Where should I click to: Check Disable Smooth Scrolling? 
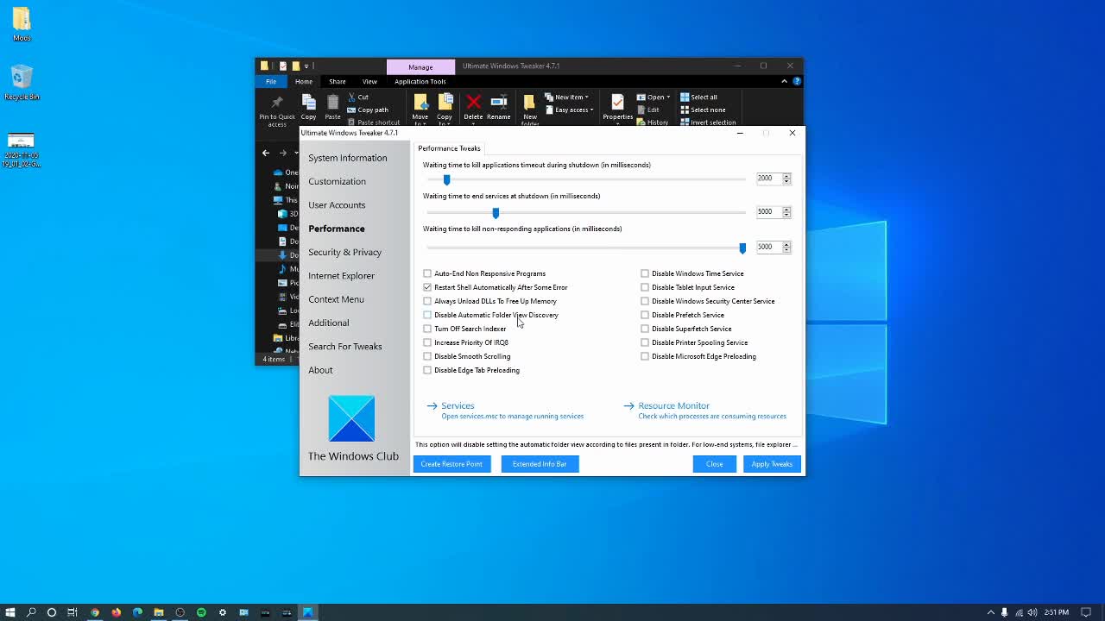point(427,356)
